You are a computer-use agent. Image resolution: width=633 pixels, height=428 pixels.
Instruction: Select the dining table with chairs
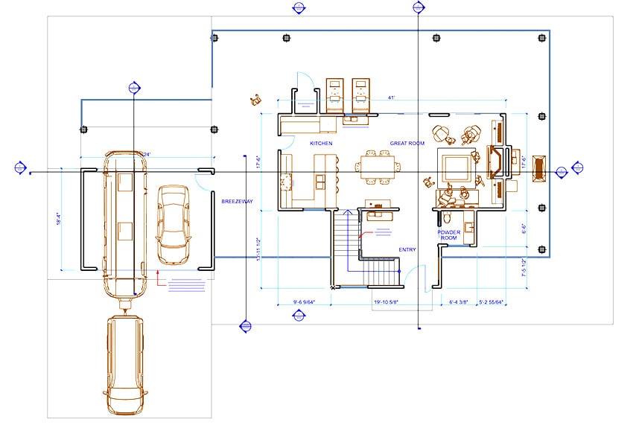click(378, 167)
